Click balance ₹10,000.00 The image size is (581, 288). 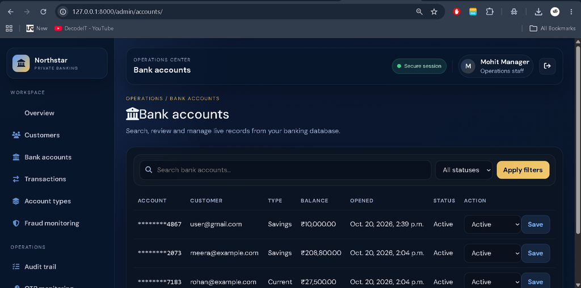(x=319, y=225)
